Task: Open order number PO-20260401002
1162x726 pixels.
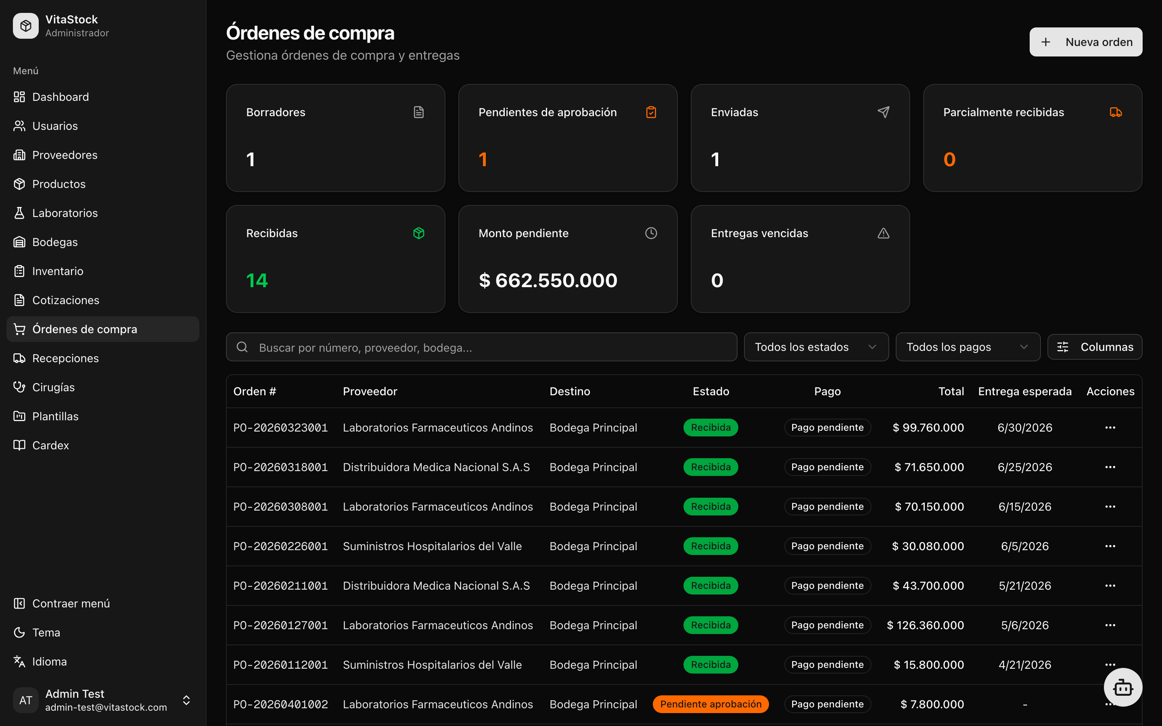Action: [280, 704]
